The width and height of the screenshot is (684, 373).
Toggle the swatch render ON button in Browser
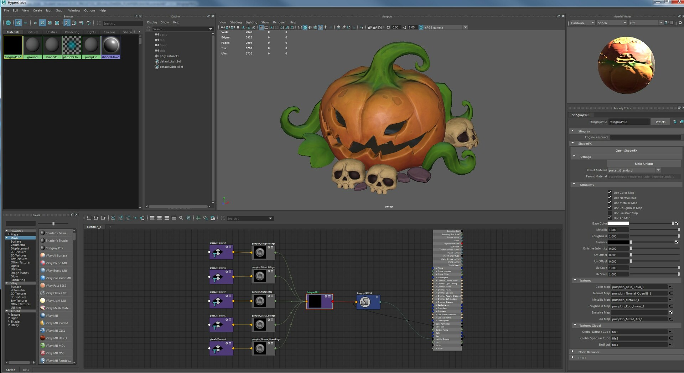pos(8,23)
